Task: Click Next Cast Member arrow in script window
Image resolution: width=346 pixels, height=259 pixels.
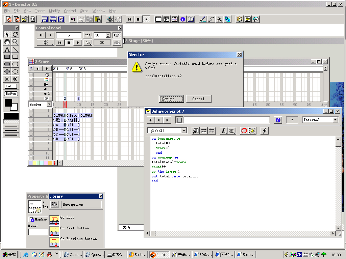Action: tap(167, 120)
